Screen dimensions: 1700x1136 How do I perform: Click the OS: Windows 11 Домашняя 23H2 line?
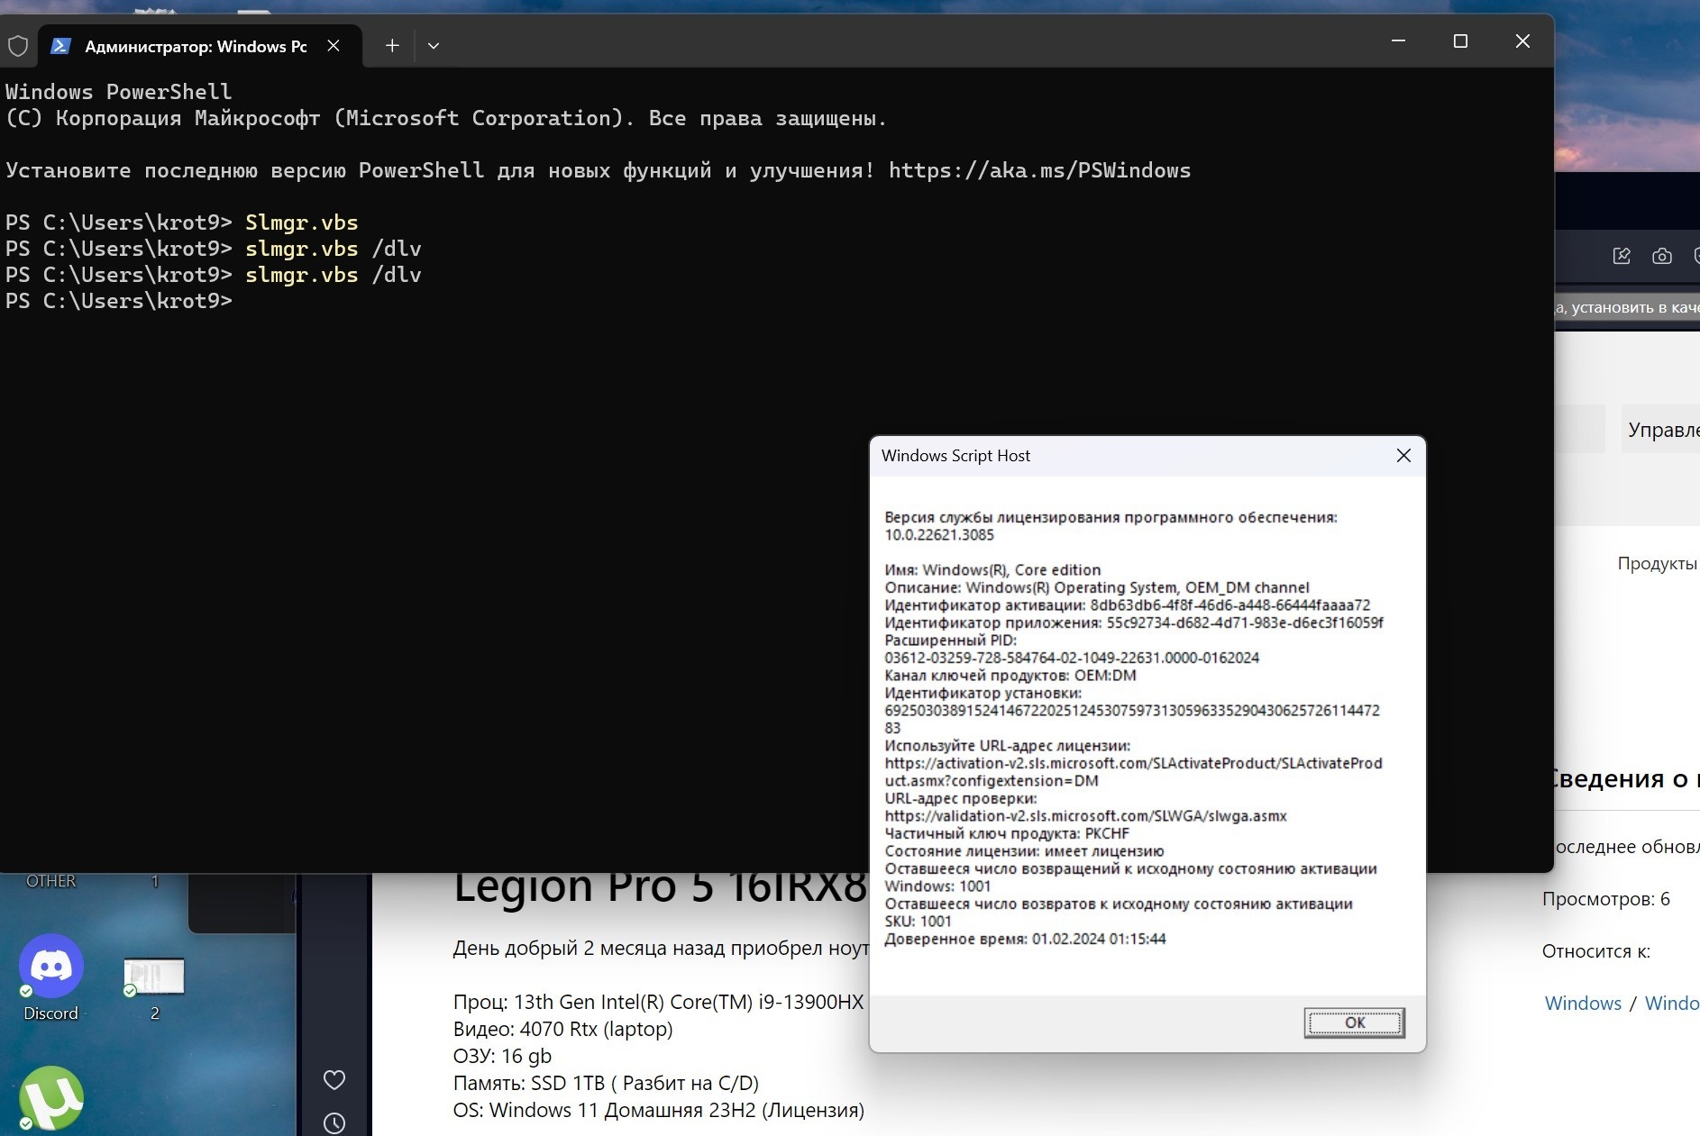[x=659, y=1110]
